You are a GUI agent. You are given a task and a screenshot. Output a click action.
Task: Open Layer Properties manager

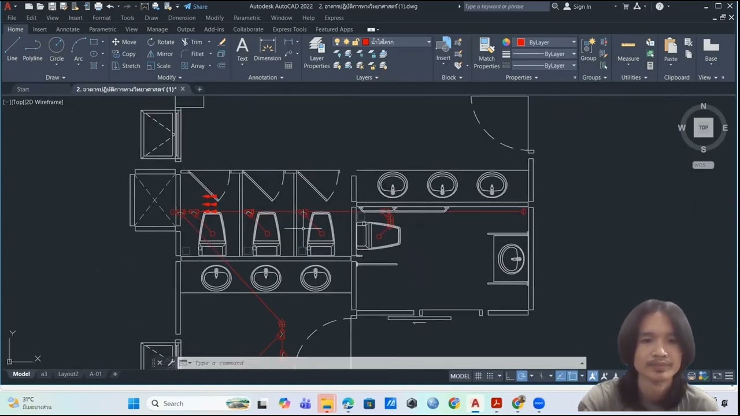point(316,53)
